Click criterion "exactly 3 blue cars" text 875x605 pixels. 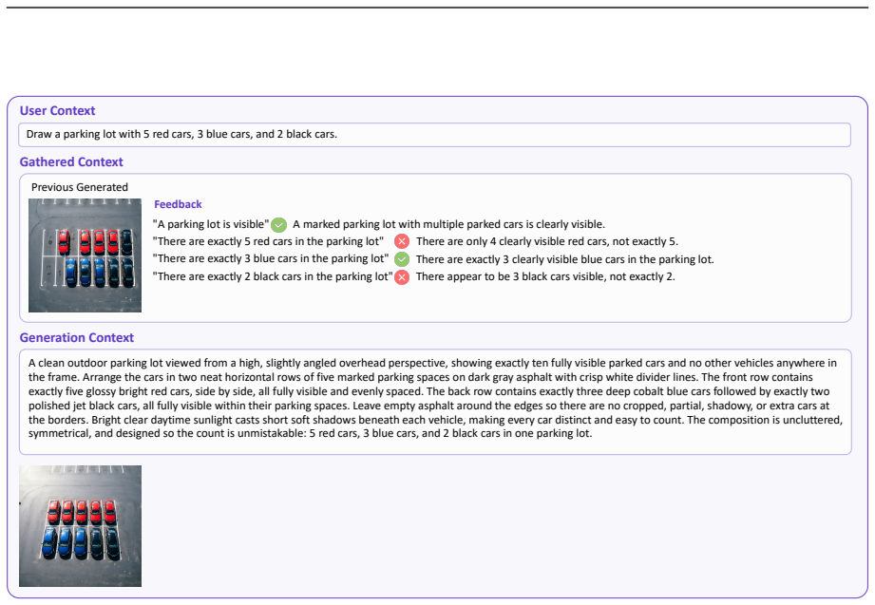click(271, 258)
